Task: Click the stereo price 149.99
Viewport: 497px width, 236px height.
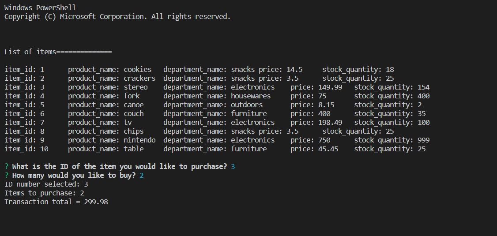Action: coord(330,87)
